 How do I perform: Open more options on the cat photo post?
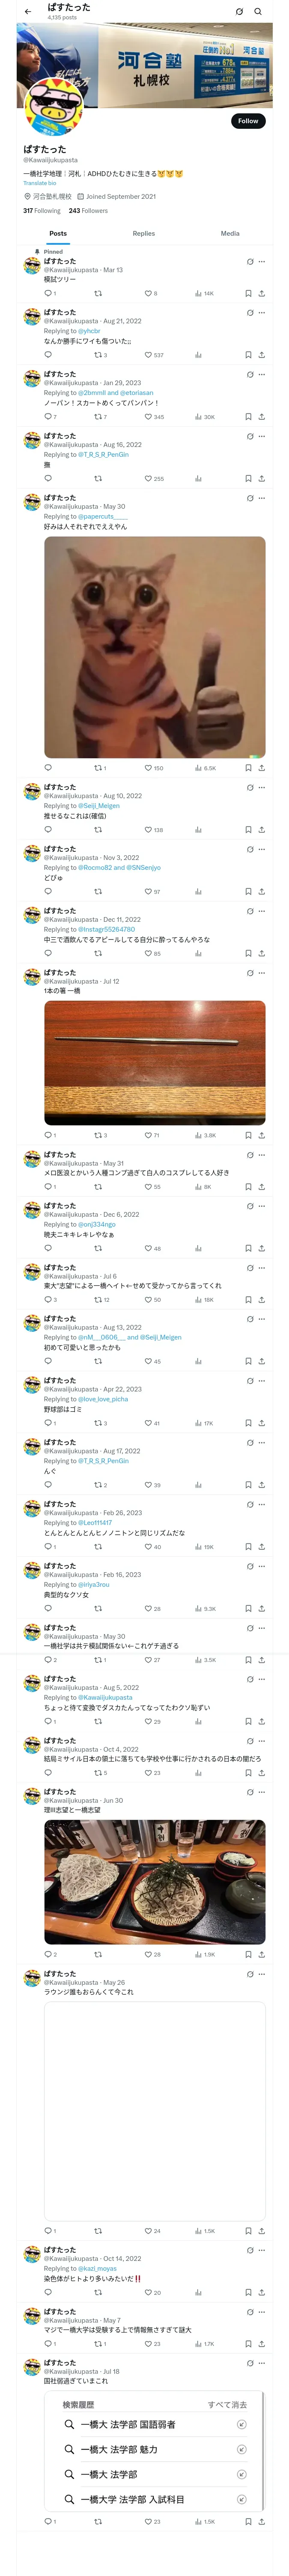click(262, 498)
